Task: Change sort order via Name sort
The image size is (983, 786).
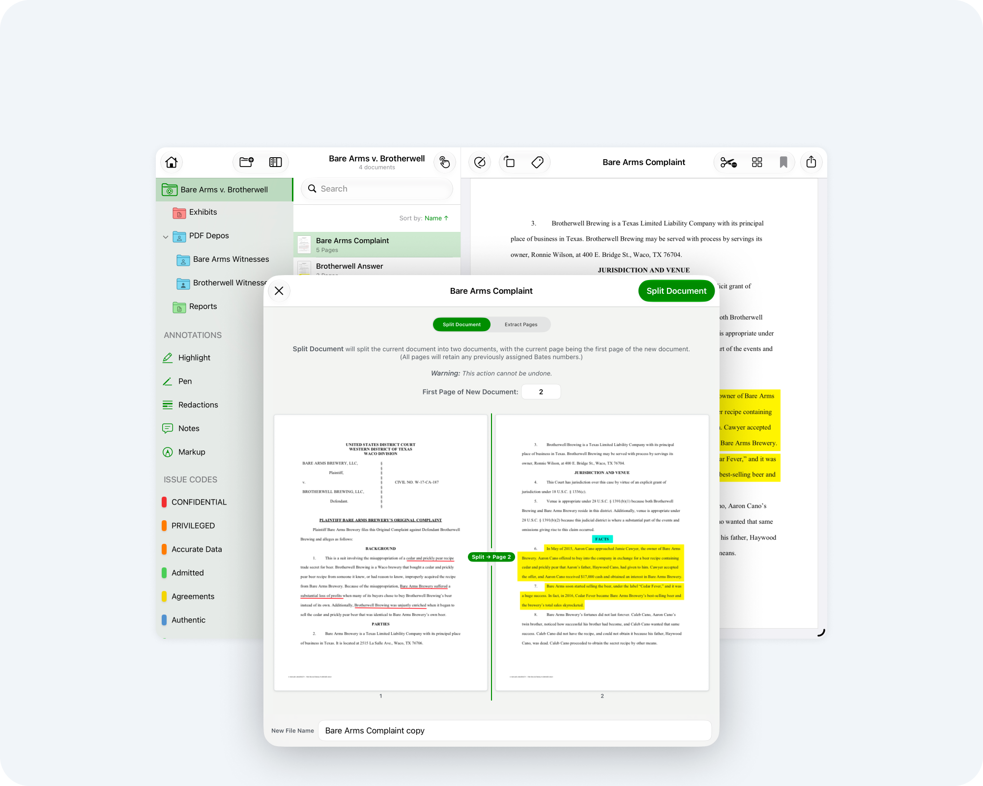Action: click(436, 218)
